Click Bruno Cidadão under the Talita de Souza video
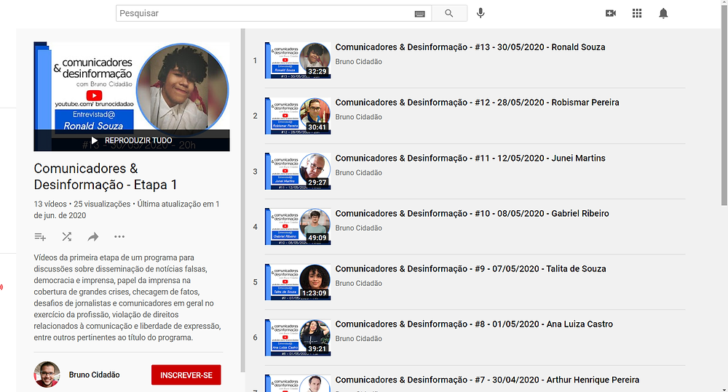This screenshot has height=392, width=728. pos(358,283)
